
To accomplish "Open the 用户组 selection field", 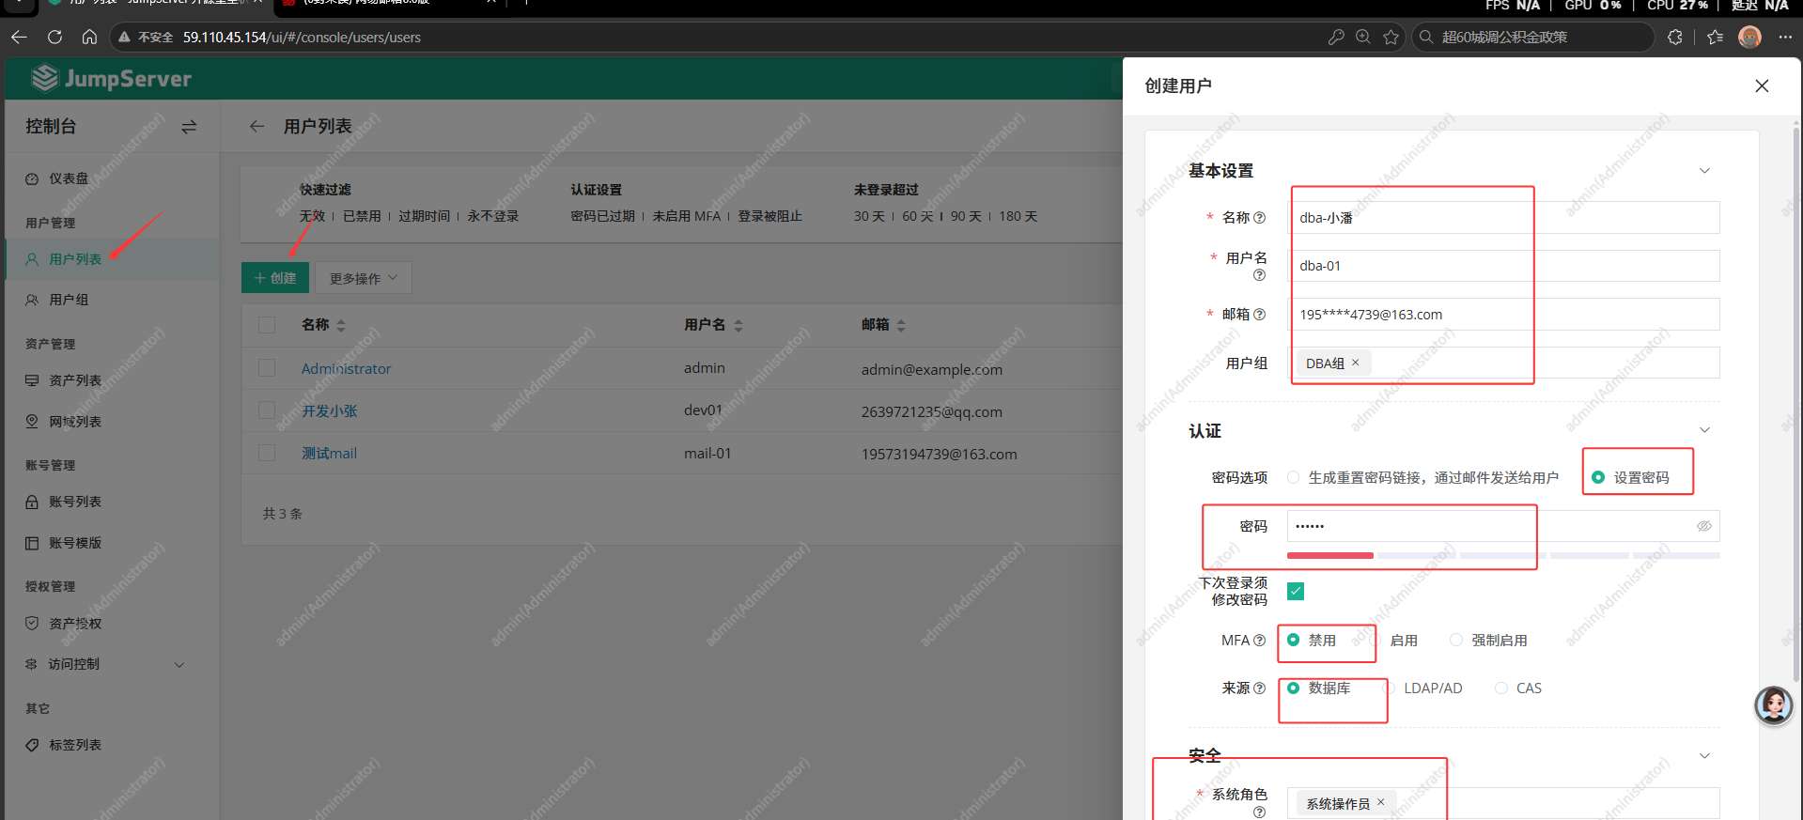I will pyautogui.click(x=1503, y=363).
